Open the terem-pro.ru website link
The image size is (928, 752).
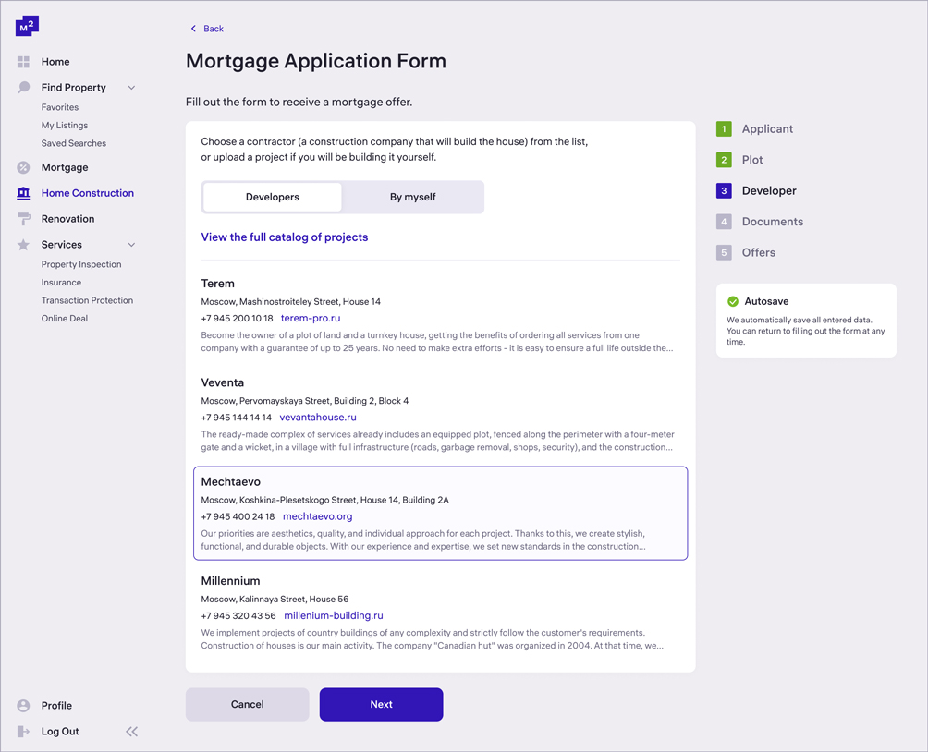(x=311, y=318)
